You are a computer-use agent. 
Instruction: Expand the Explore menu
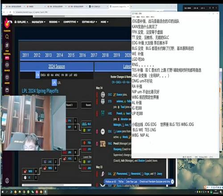[21, 22]
